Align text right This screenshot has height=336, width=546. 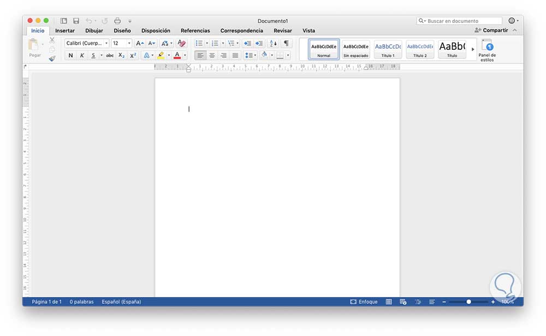(223, 55)
